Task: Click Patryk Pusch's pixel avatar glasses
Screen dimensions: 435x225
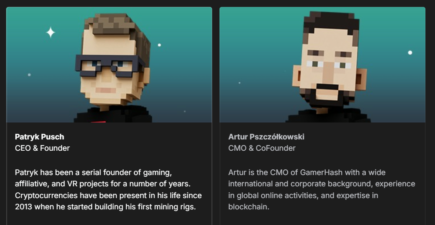Action: [109, 63]
